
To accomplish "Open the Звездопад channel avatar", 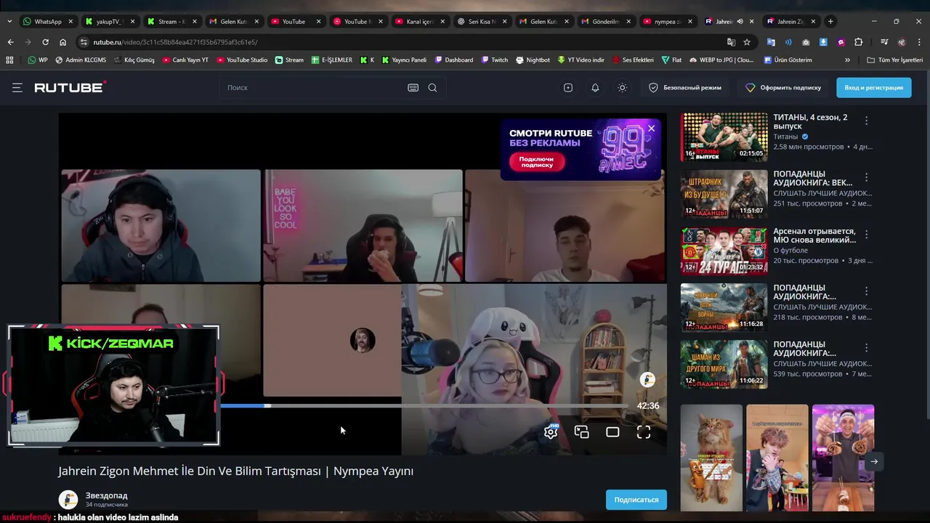I will click(x=68, y=500).
